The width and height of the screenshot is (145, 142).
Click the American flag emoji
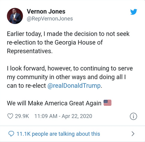click(x=108, y=103)
